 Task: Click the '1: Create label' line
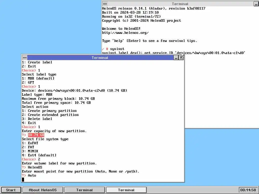tap(37, 62)
